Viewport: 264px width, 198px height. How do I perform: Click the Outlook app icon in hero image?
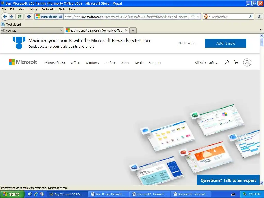pyautogui.click(x=233, y=137)
